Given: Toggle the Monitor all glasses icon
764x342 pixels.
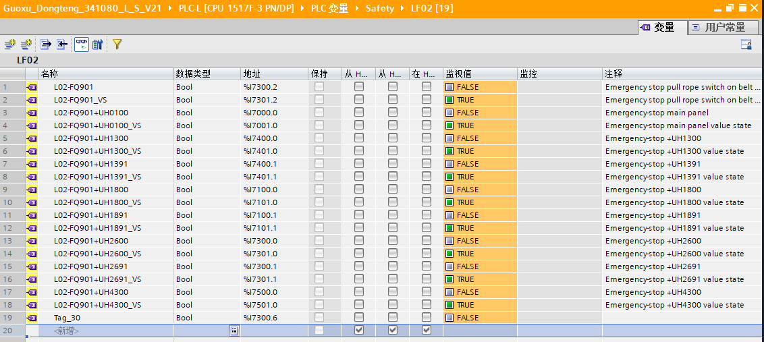Looking at the screenshot, I should coord(81,45).
